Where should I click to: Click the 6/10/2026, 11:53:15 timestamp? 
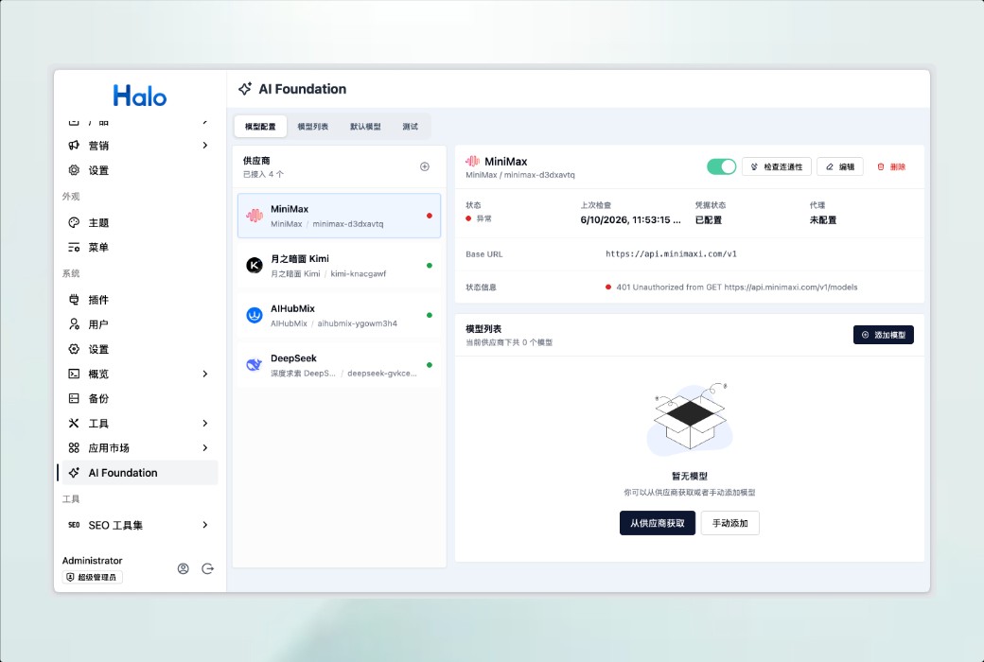[x=631, y=219]
